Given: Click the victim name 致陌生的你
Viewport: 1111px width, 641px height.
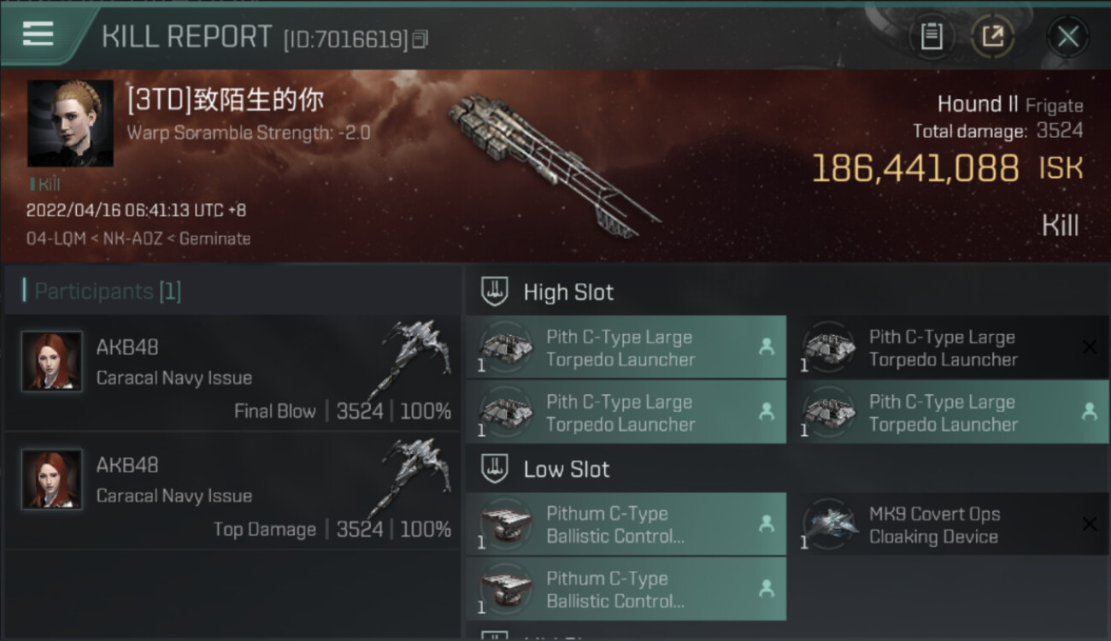Looking at the screenshot, I should (x=261, y=99).
